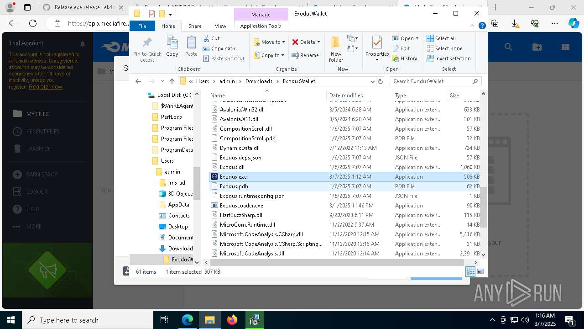Click the file list horizontal scrollbar
The width and height of the screenshot is (584, 329).
click(x=338, y=262)
